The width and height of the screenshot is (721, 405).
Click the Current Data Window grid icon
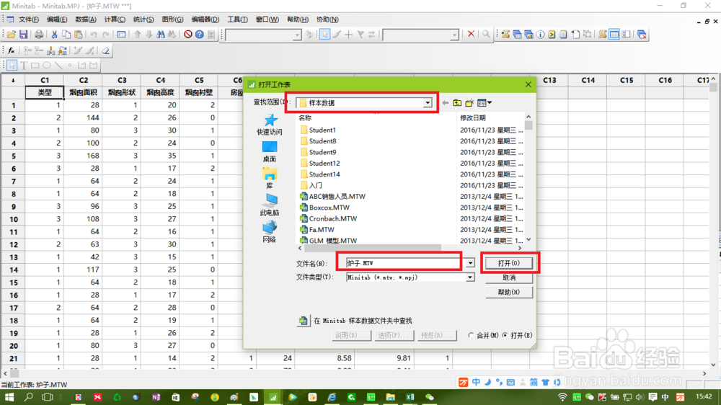point(614,35)
